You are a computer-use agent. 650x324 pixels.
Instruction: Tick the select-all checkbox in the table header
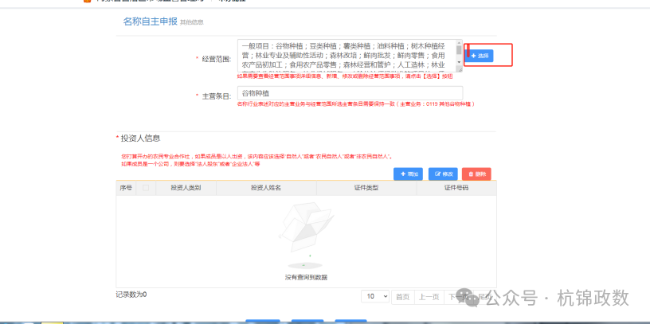146,188
